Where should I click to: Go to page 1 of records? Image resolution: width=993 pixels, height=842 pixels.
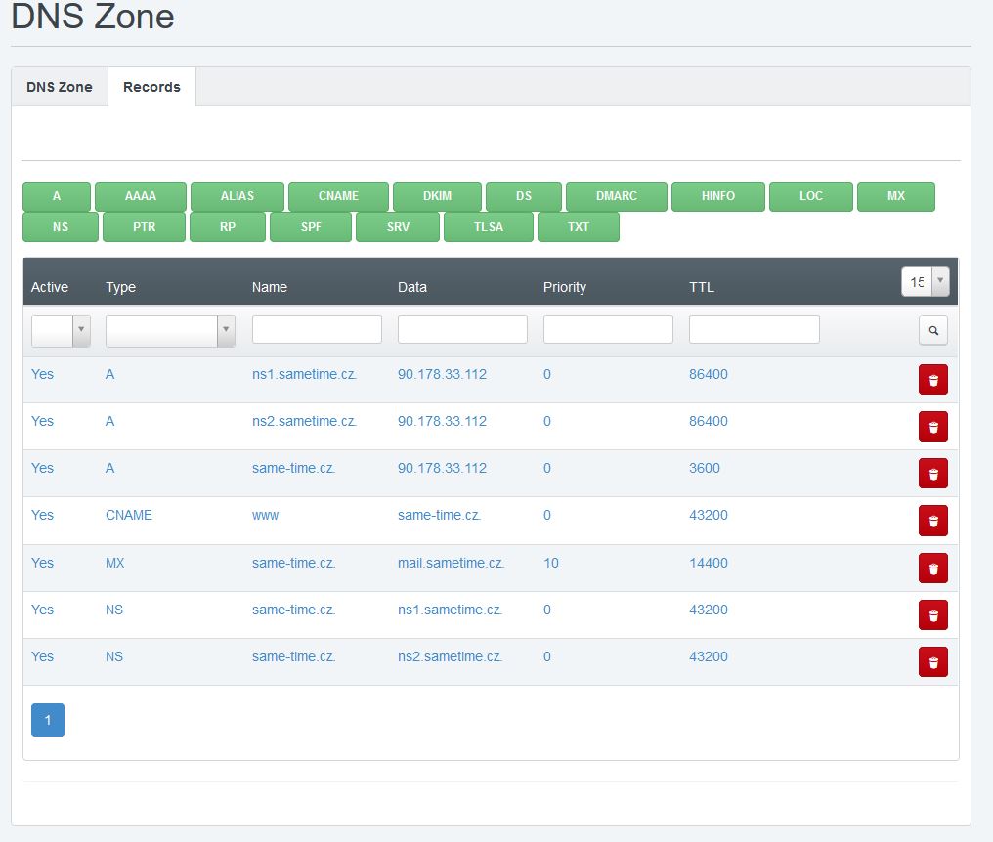click(x=48, y=721)
